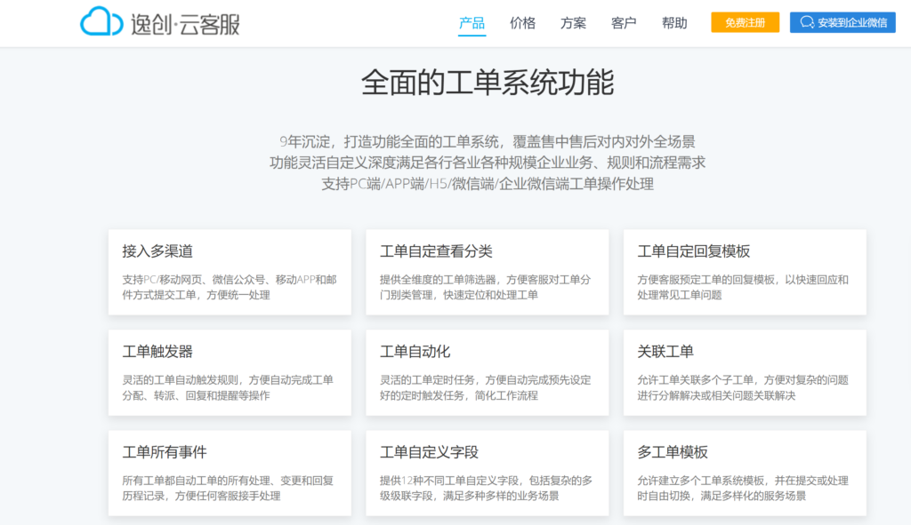Open the 产品 navigation menu item
Image resolution: width=911 pixels, height=525 pixels.
point(472,24)
